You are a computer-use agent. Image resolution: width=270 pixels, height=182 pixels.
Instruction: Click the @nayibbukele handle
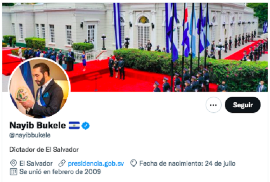pos(30,135)
